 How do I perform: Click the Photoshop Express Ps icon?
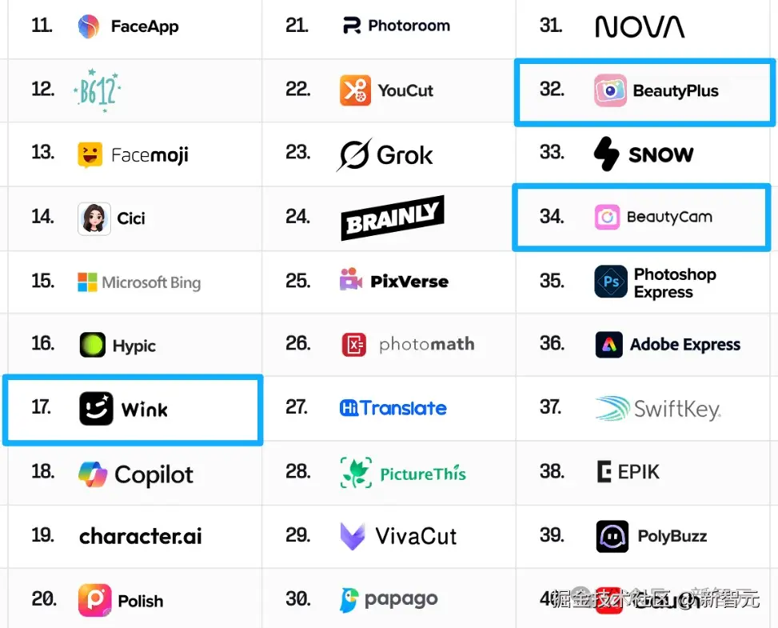[611, 282]
